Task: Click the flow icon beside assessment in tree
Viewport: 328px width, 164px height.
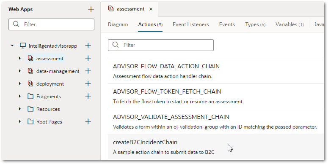Action: pyautogui.click(x=30, y=58)
